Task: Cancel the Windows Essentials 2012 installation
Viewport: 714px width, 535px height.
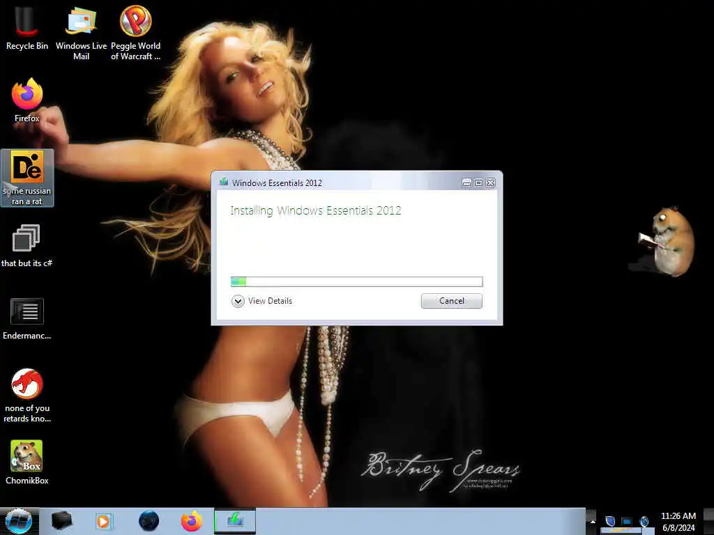Action: pos(452,301)
